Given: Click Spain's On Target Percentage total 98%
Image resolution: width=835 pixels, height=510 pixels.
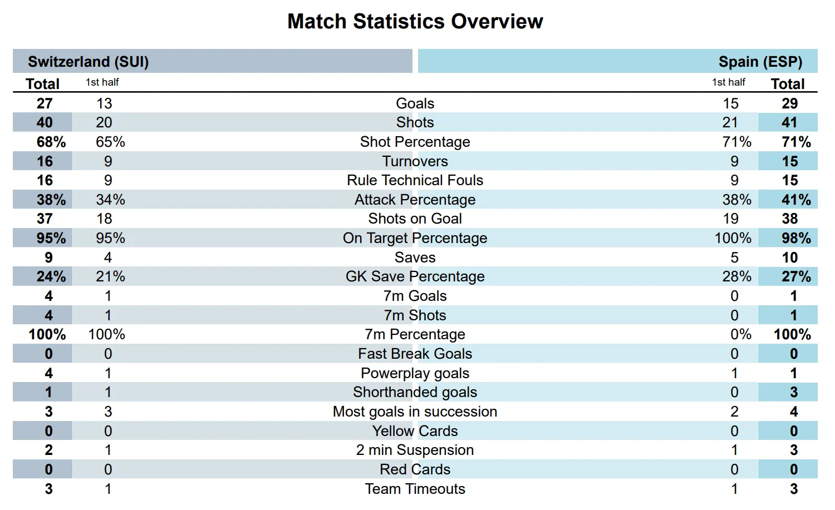Looking at the screenshot, I should (795, 238).
